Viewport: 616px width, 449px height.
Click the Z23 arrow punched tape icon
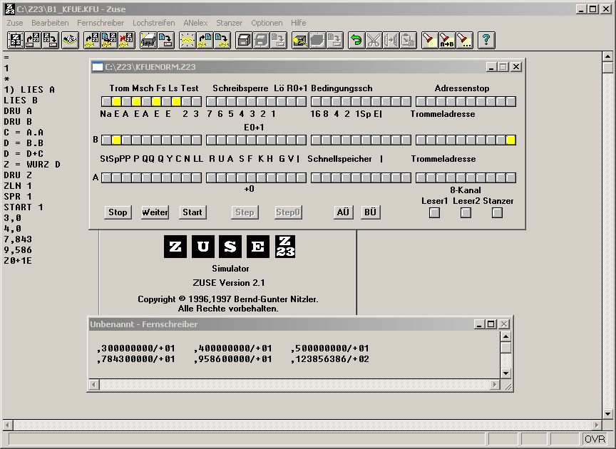(x=92, y=40)
